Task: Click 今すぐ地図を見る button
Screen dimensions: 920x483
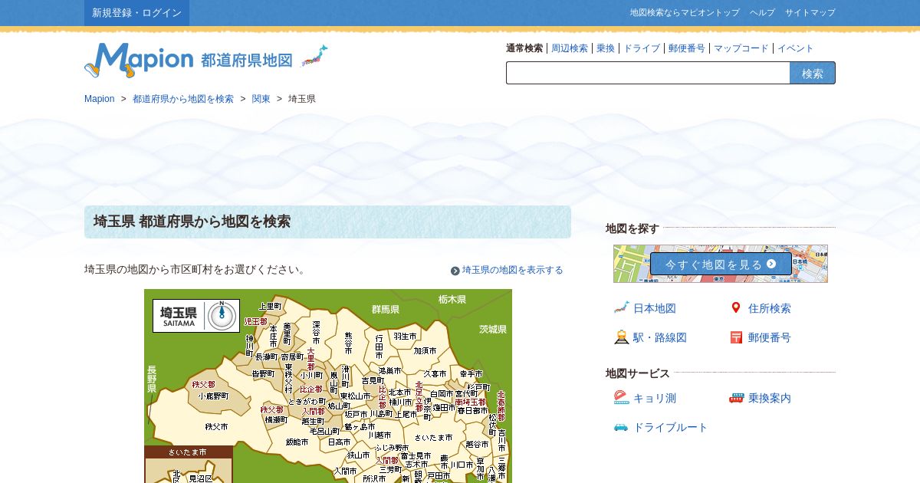Action: 721,264
